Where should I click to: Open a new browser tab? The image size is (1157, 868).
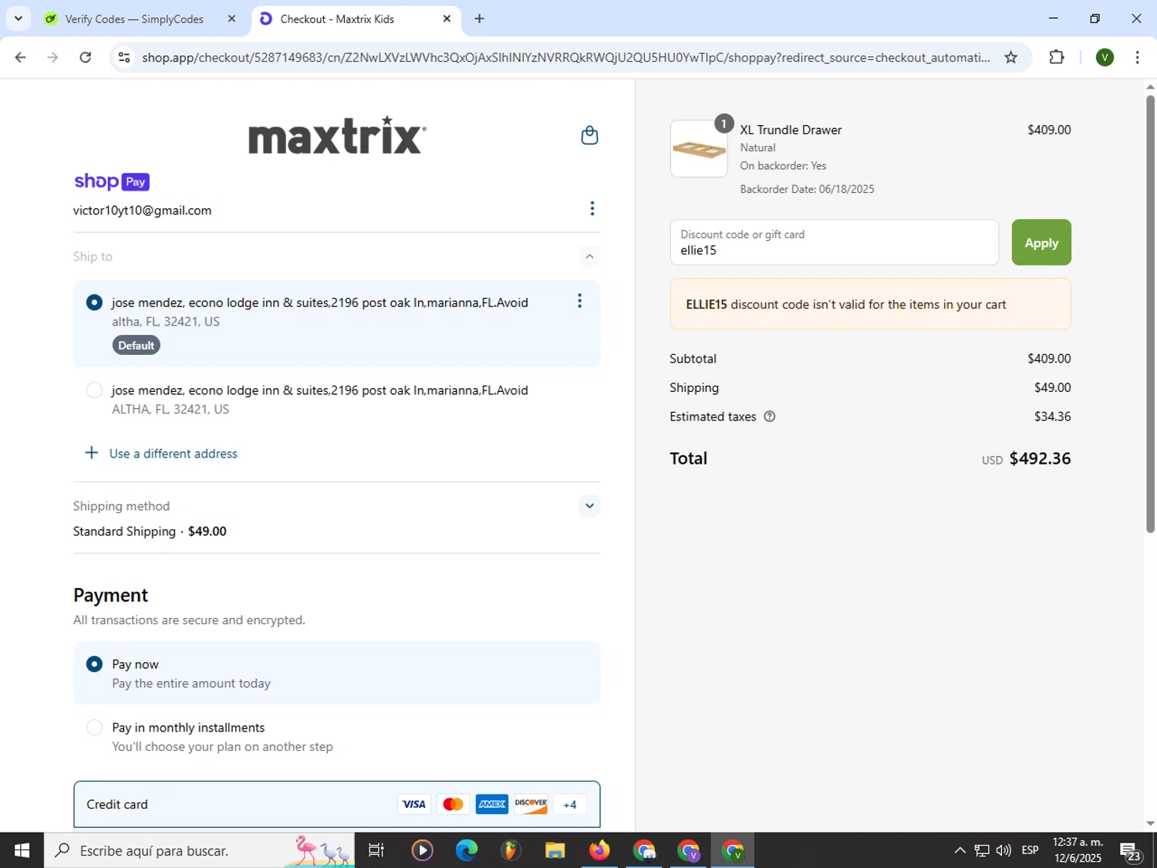479,19
